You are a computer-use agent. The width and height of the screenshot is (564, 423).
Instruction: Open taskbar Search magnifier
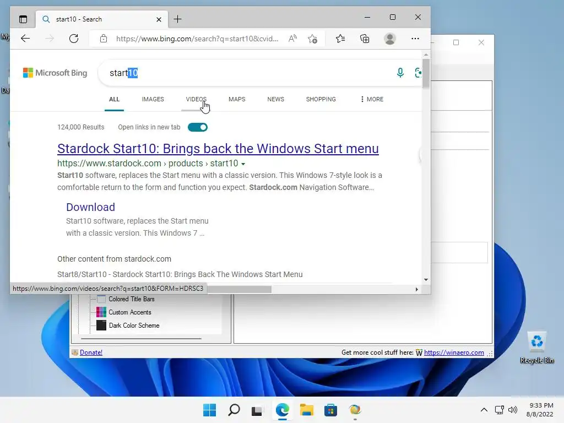[x=234, y=410]
